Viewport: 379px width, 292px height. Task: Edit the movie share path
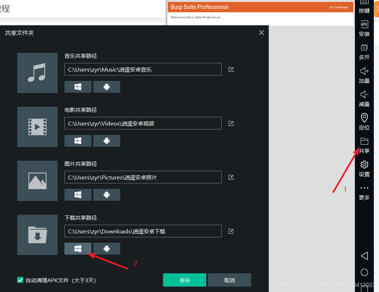click(x=231, y=123)
